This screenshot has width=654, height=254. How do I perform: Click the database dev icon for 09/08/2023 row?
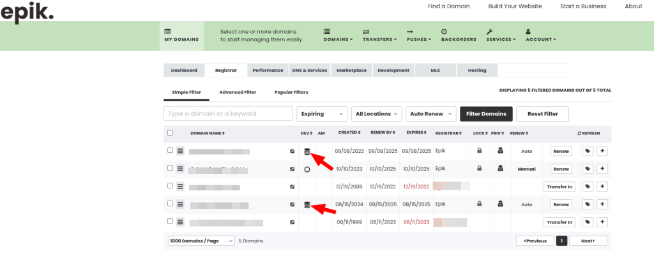(x=307, y=152)
